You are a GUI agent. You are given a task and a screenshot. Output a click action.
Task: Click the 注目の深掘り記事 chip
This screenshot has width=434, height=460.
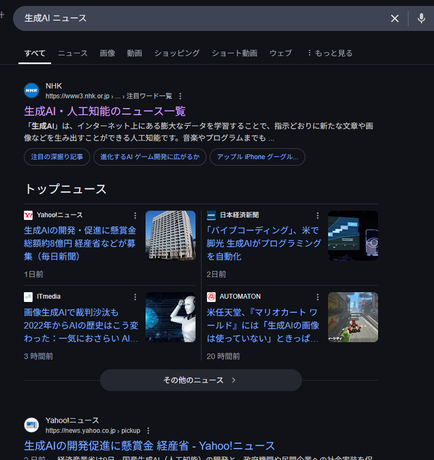click(57, 157)
